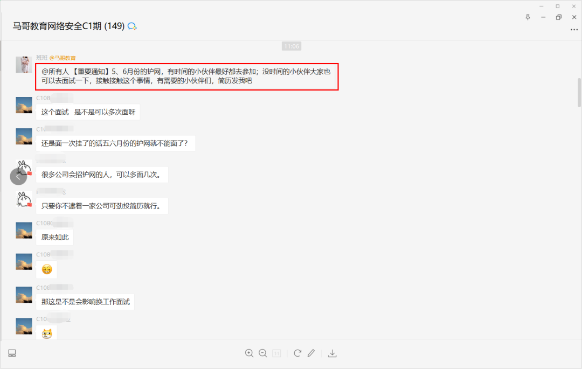Open the pencil edit tool

pyautogui.click(x=311, y=353)
